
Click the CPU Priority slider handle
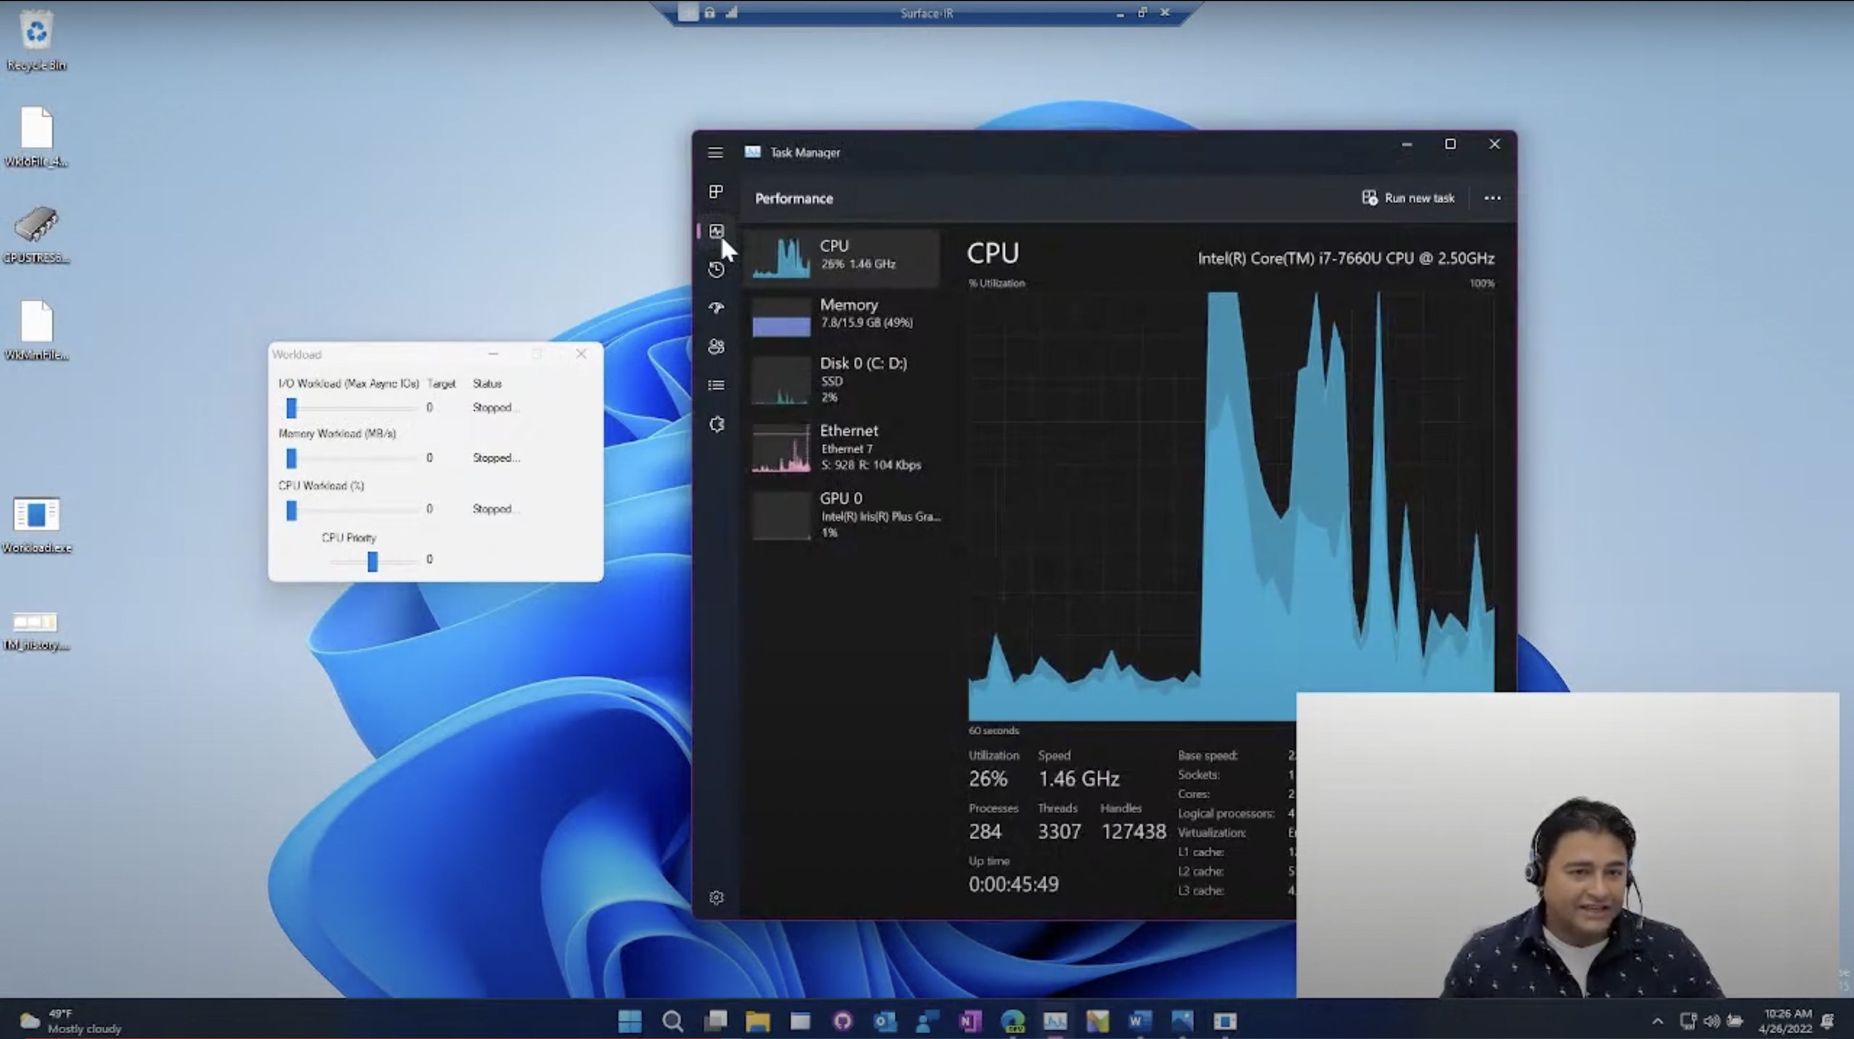click(372, 561)
